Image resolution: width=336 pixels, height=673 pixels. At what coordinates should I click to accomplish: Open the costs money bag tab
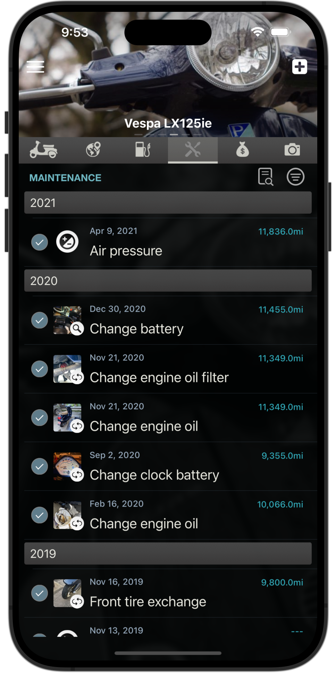tap(242, 150)
